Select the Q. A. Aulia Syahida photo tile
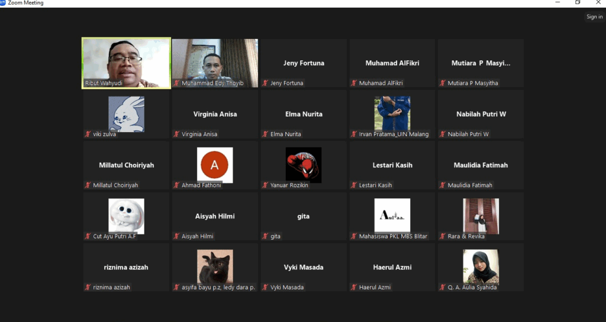 click(x=481, y=266)
